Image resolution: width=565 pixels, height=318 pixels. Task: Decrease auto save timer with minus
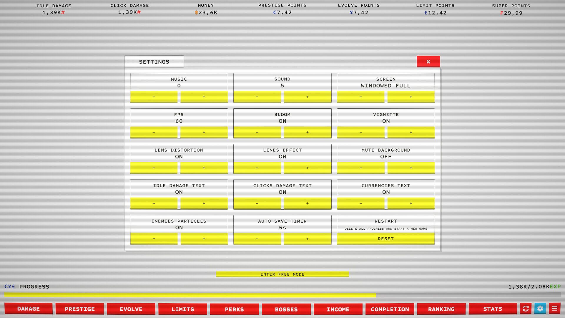[x=257, y=238]
